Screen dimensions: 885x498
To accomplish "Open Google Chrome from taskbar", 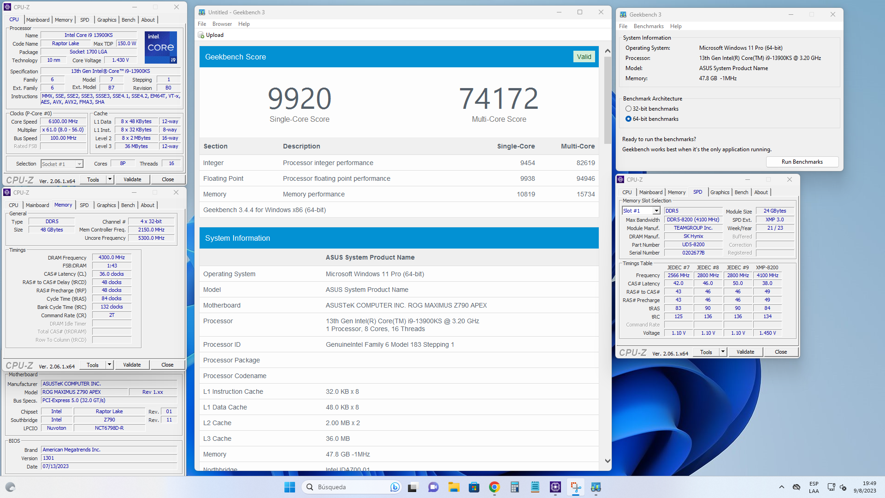I will (x=495, y=487).
